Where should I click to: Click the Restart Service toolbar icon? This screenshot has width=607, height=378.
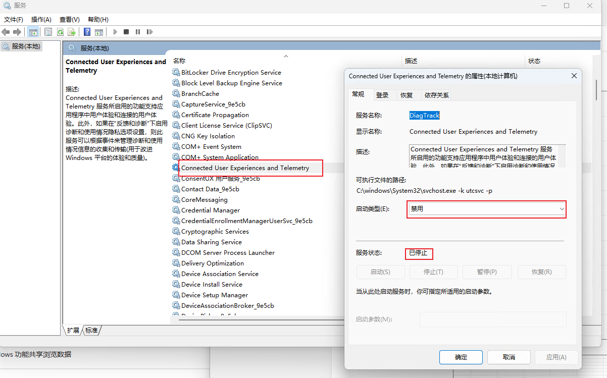(x=149, y=32)
